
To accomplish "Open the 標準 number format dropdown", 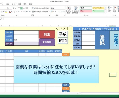I will pos(64,8).
